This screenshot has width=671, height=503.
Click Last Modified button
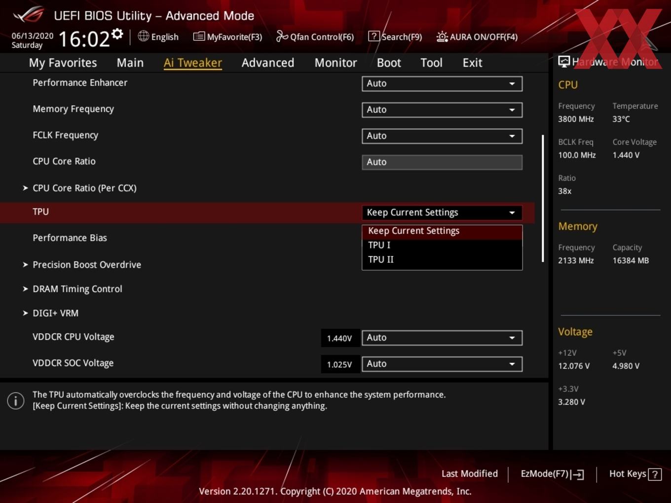click(x=470, y=474)
